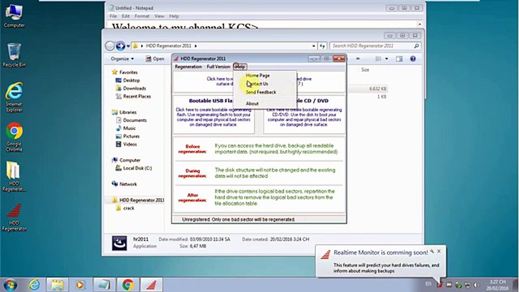
Task: Open the Regeneration menu in HDD Regenerator
Action: click(188, 67)
